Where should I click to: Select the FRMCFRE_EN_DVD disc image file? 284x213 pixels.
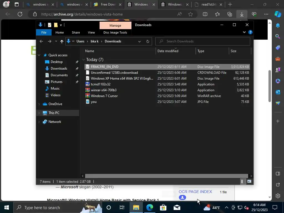[167, 67]
